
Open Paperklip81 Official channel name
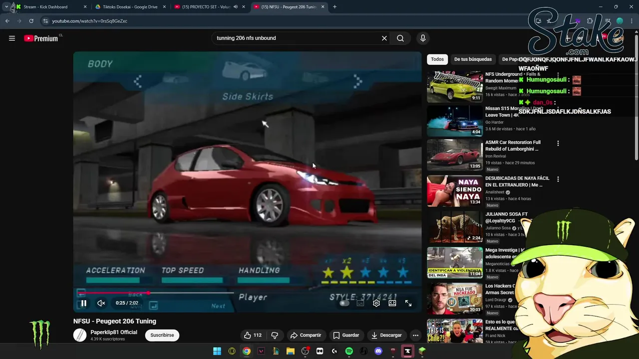[114, 332]
